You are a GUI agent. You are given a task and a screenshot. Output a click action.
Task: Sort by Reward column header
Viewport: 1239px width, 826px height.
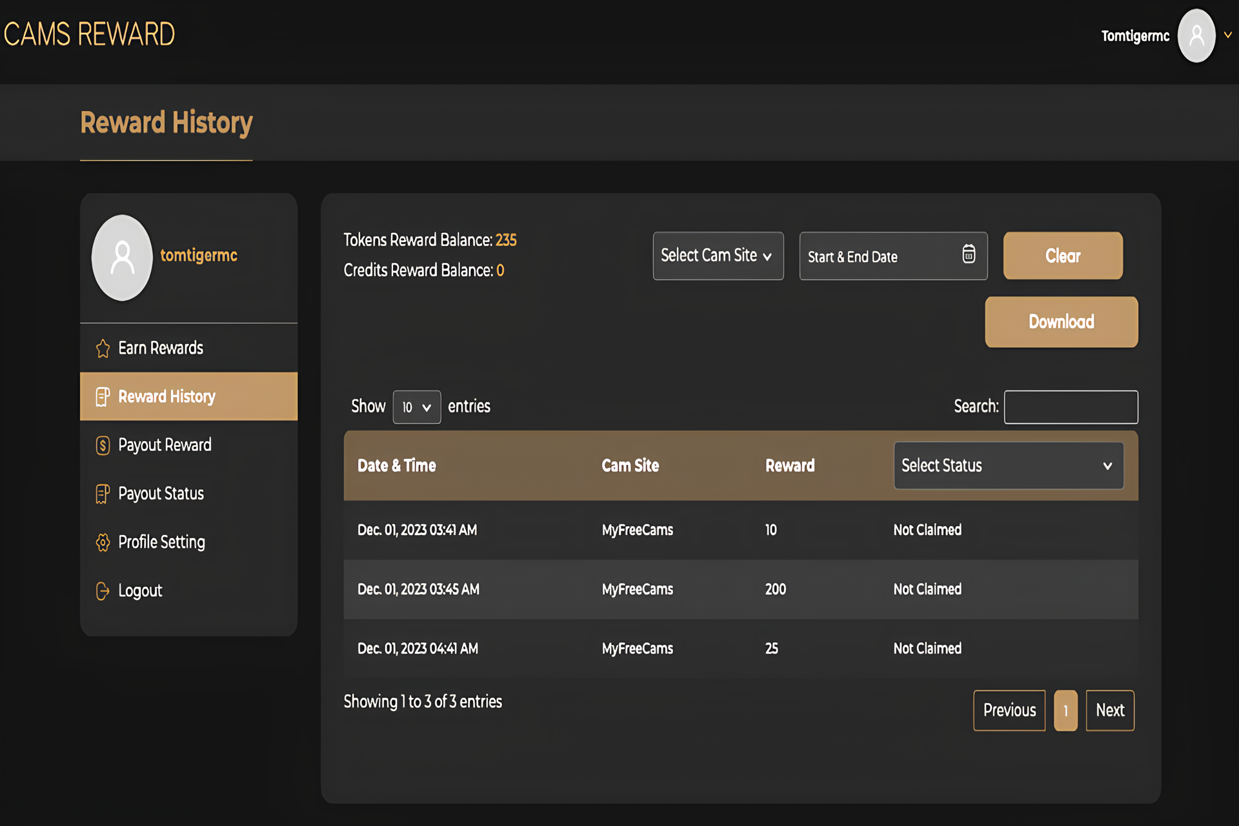[790, 465]
